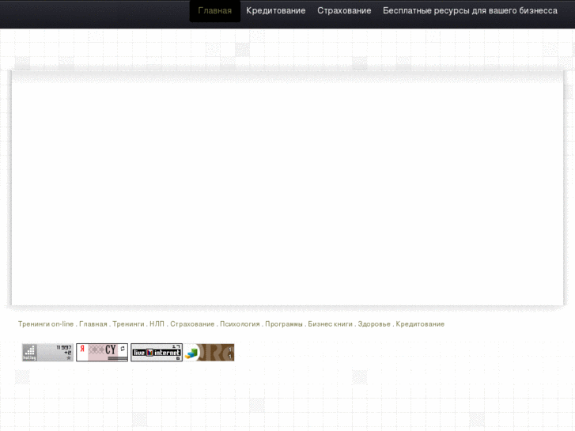The width and height of the screenshot is (575, 431).
Task: Follow the Главная footer link
Action: point(93,324)
